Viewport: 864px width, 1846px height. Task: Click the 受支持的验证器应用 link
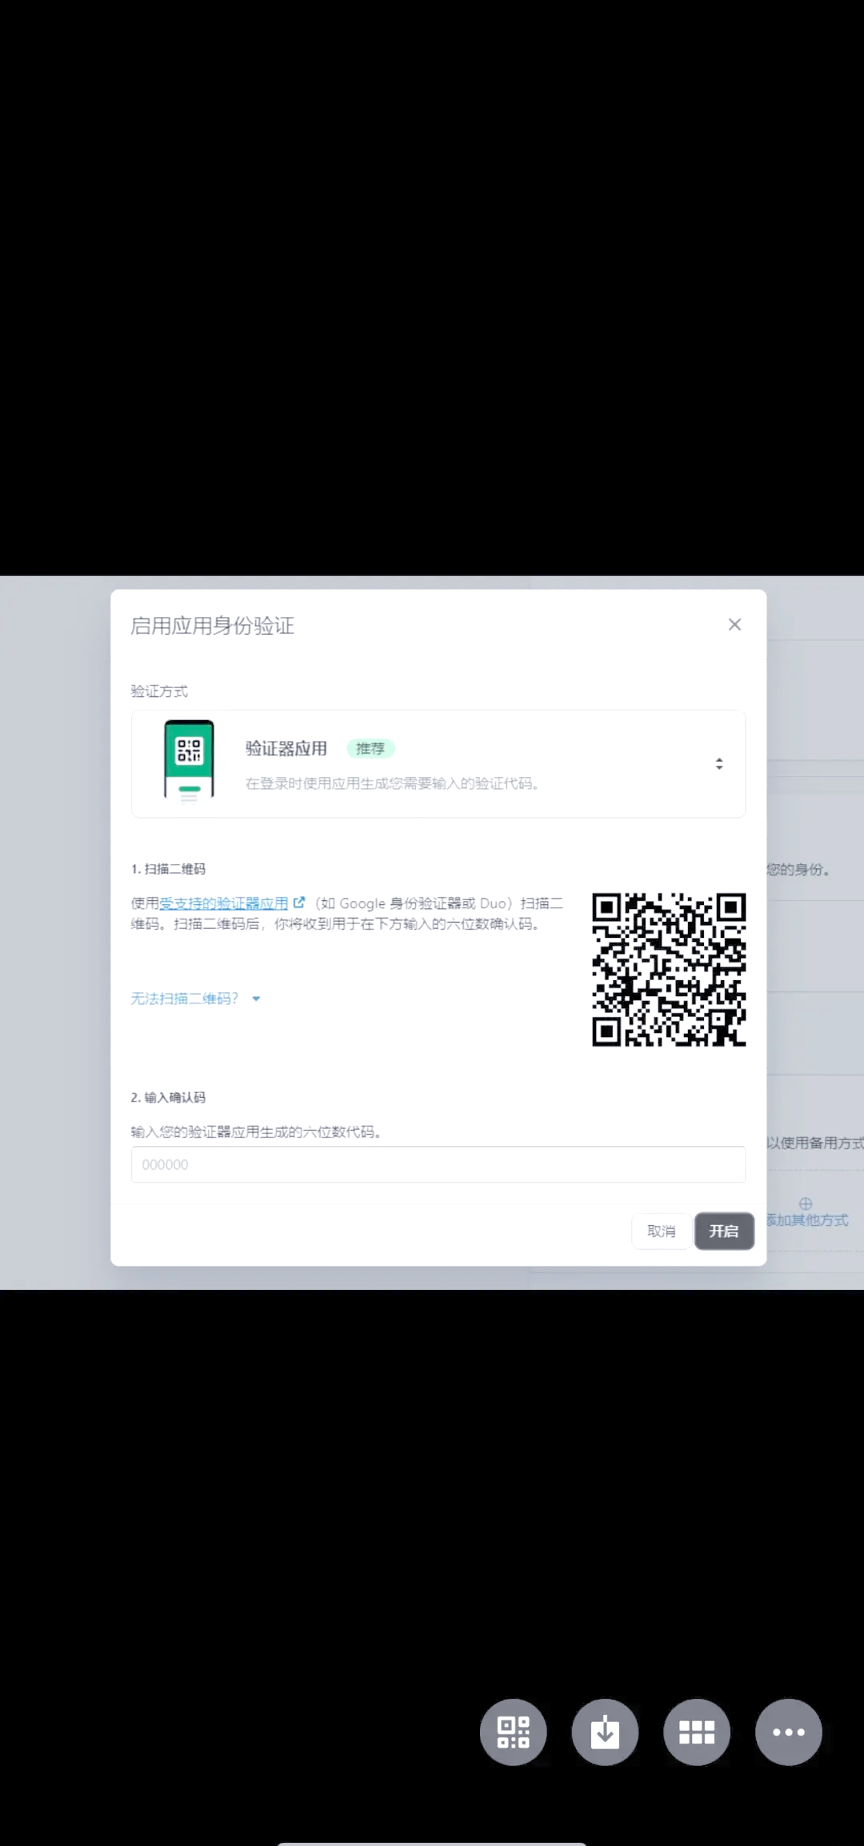pos(224,903)
